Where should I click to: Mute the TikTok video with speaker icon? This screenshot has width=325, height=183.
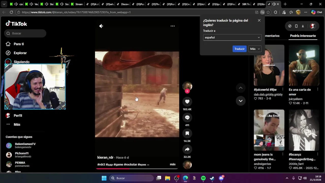(101, 26)
